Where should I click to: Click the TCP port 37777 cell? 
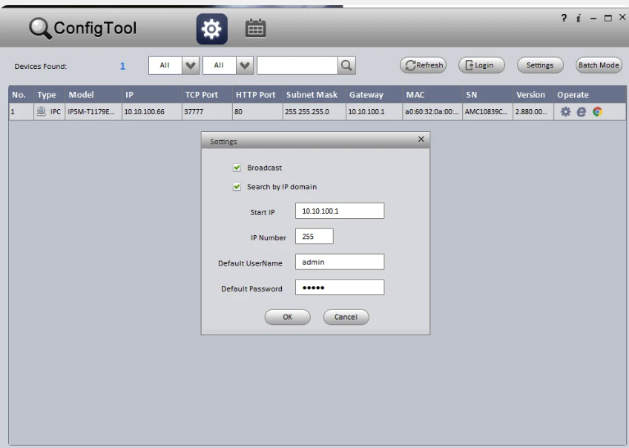click(207, 111)
